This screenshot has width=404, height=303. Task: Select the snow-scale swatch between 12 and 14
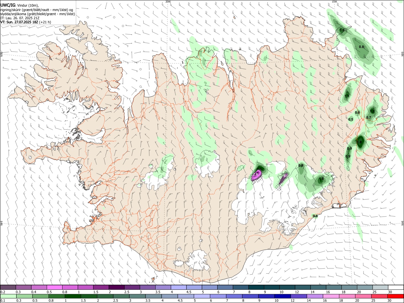point(303,287)
